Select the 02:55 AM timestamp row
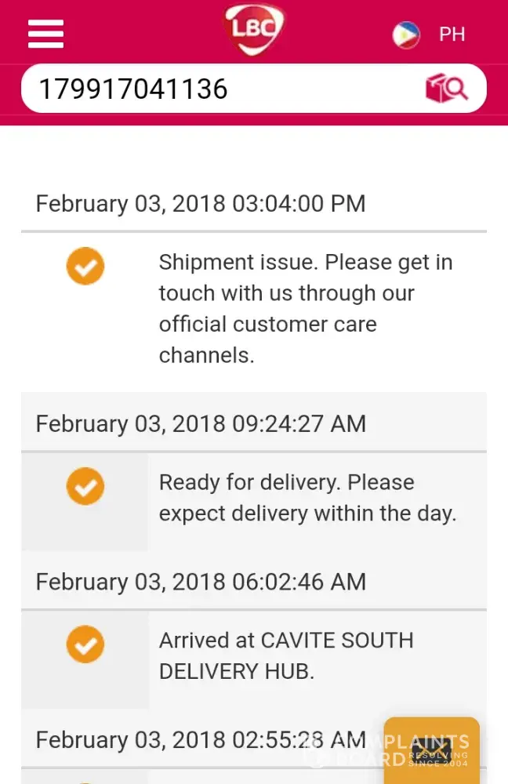Image resolution: width=508 pixels, height=784 pixels. click(x=201, y=739)
